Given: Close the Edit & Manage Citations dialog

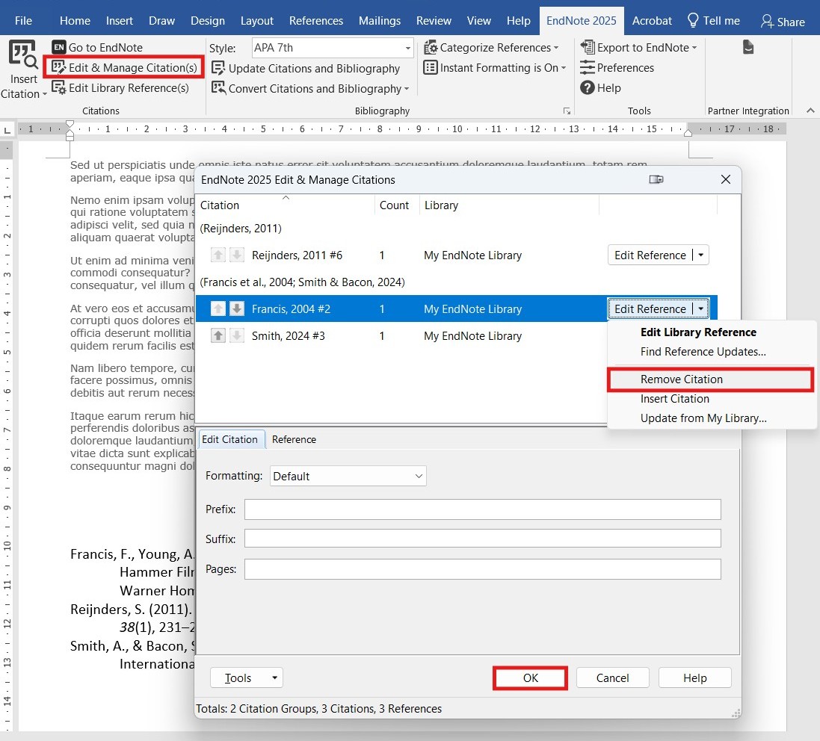Looking at the screenshot, I should [x=725, y=180].
